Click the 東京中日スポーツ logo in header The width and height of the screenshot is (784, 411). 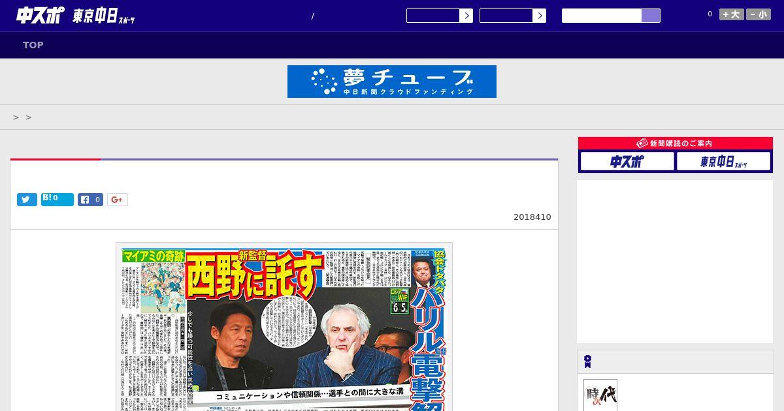pos(104,16)
